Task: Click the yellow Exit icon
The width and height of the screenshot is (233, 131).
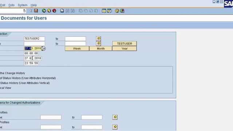Action: click(49, 11)
